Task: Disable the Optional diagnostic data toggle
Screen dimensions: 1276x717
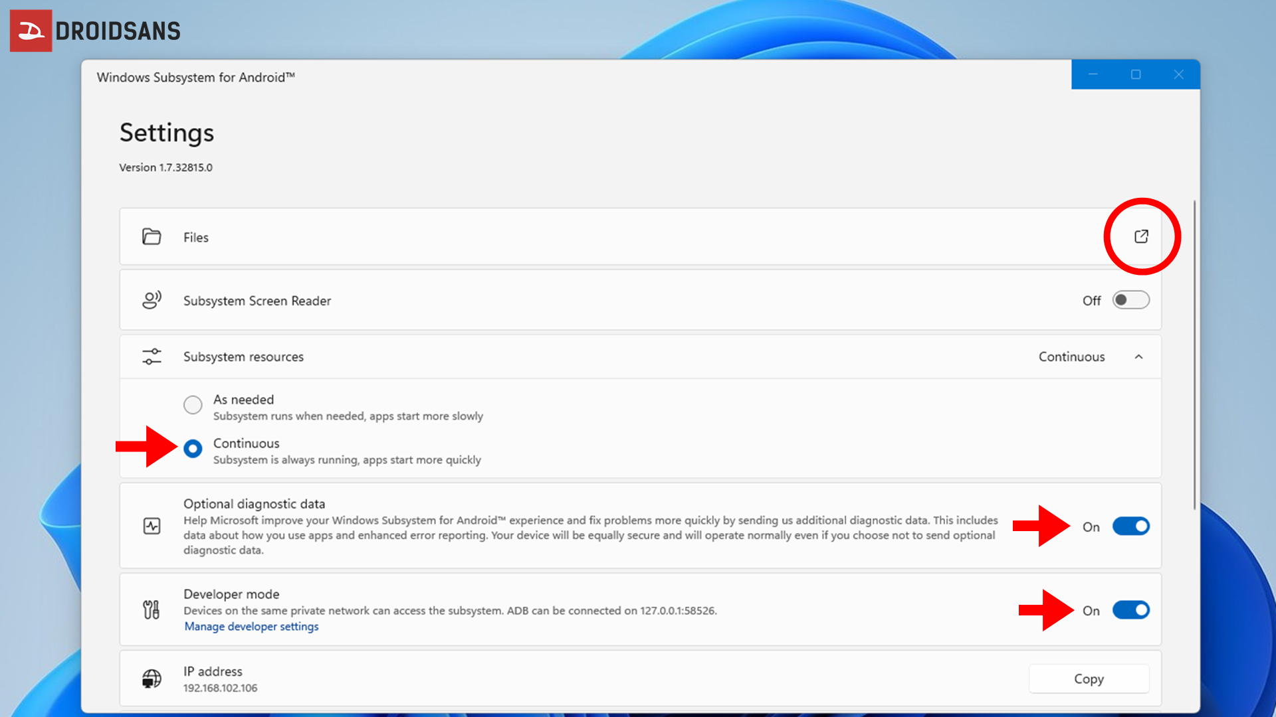Action: coord(1130,526)
